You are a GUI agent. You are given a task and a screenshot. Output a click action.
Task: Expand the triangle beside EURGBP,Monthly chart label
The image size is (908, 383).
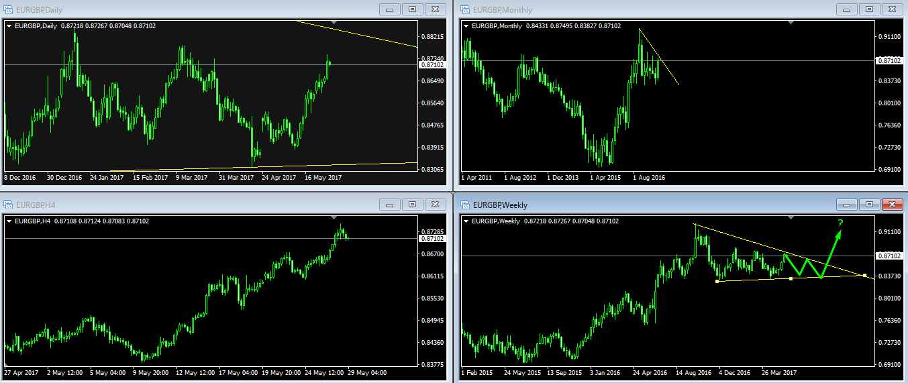(x=466, y=26)
